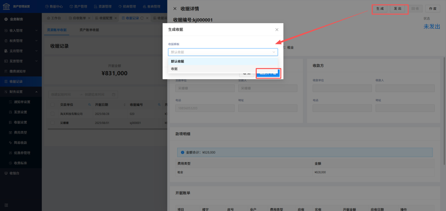Expand the 收入管理 sidebar menu
Screen dimensions: 446x211
[21, 31]
